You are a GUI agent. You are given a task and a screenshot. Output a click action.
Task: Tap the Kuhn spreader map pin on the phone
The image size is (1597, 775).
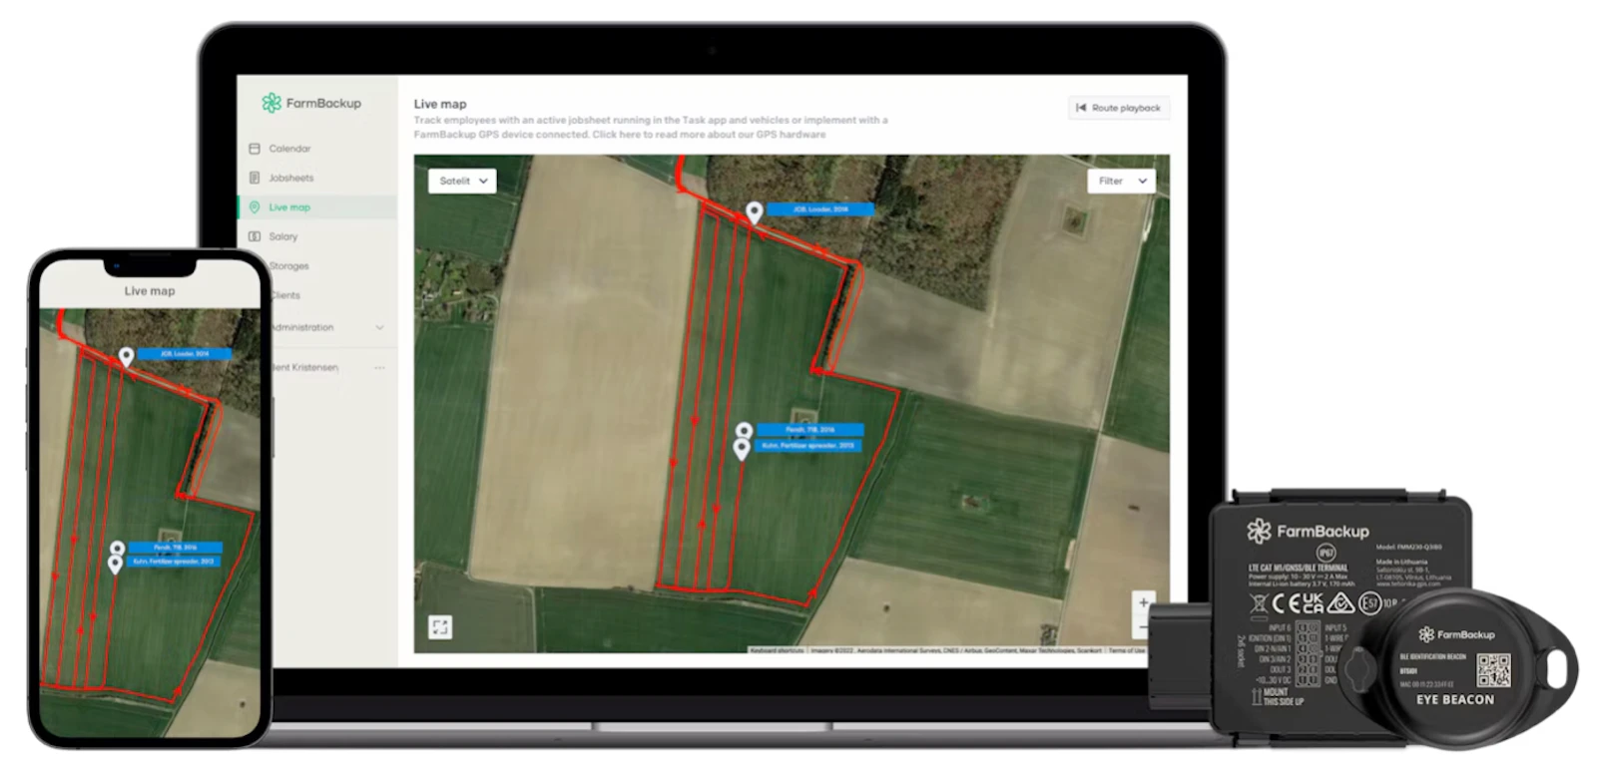coord(115,565)
